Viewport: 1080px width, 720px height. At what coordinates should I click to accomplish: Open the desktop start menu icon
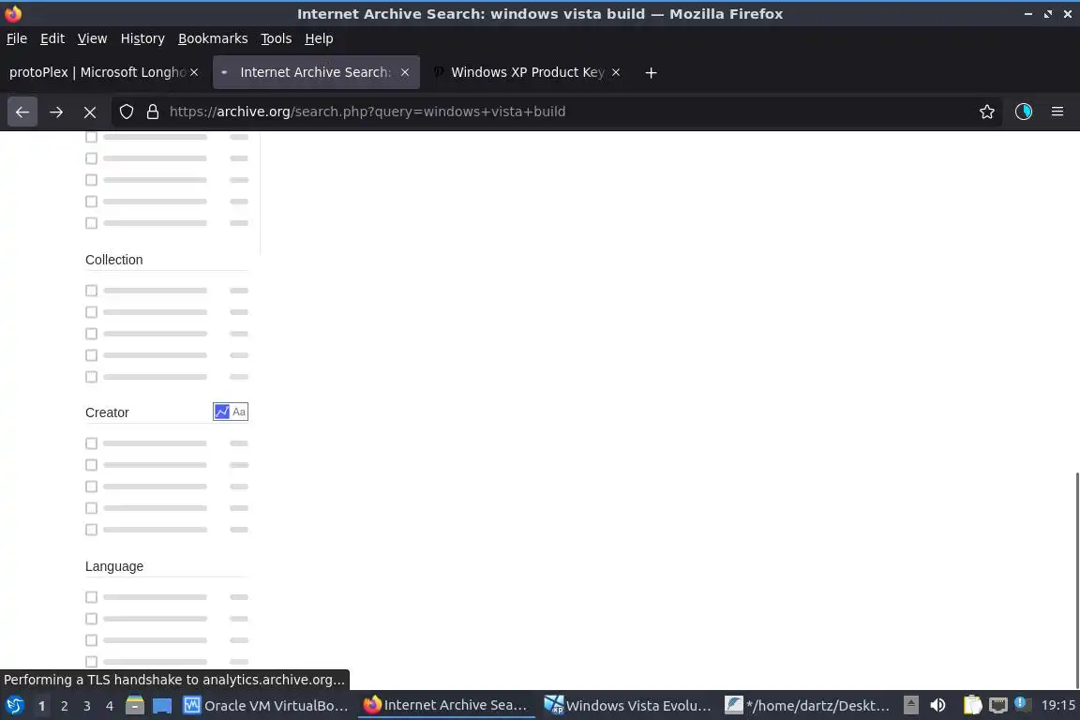14,706
